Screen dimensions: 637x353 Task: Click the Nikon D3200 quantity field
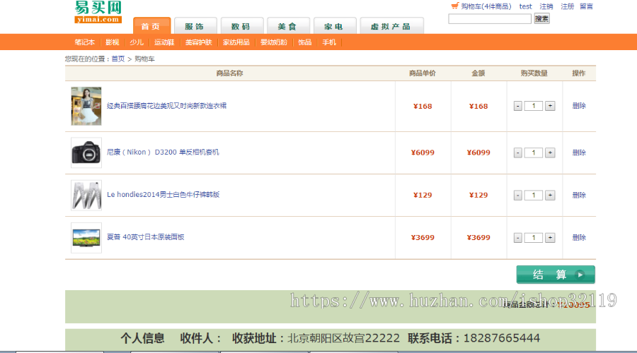click(534, 152)
